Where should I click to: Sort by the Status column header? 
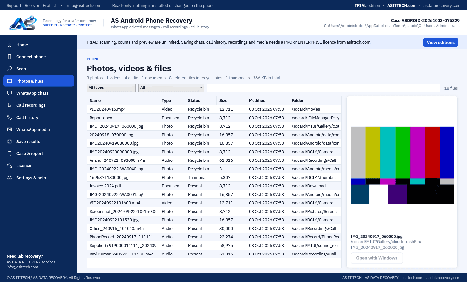(201, 101)
